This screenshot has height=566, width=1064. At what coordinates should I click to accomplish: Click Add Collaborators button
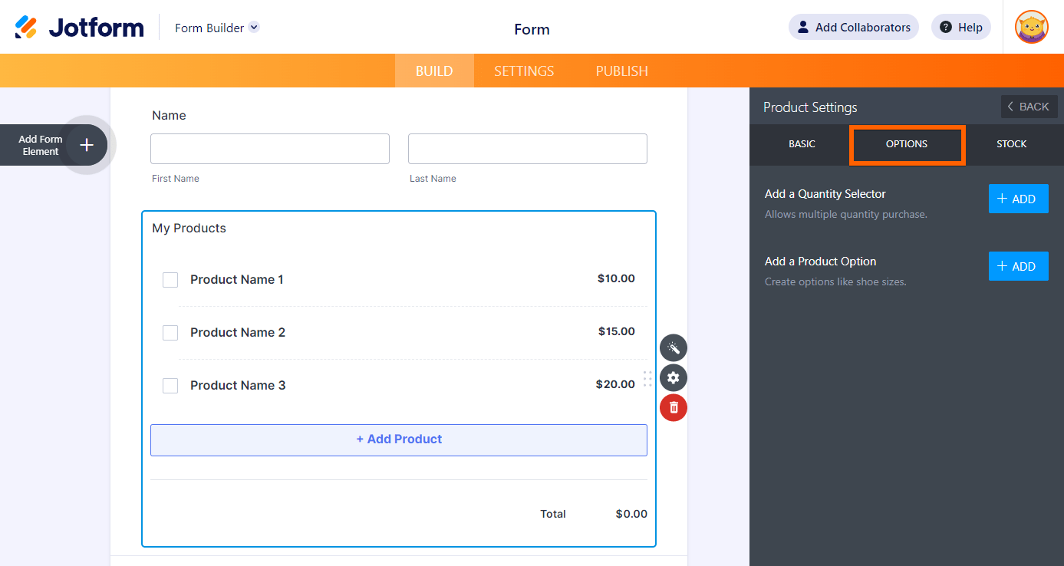853,28
